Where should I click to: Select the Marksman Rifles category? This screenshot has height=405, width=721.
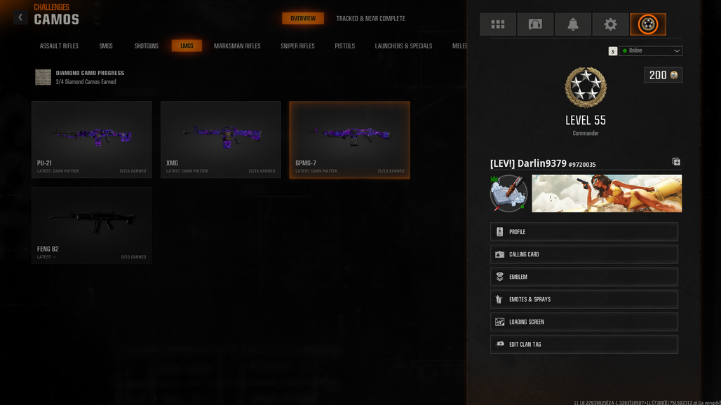(237, 46)
